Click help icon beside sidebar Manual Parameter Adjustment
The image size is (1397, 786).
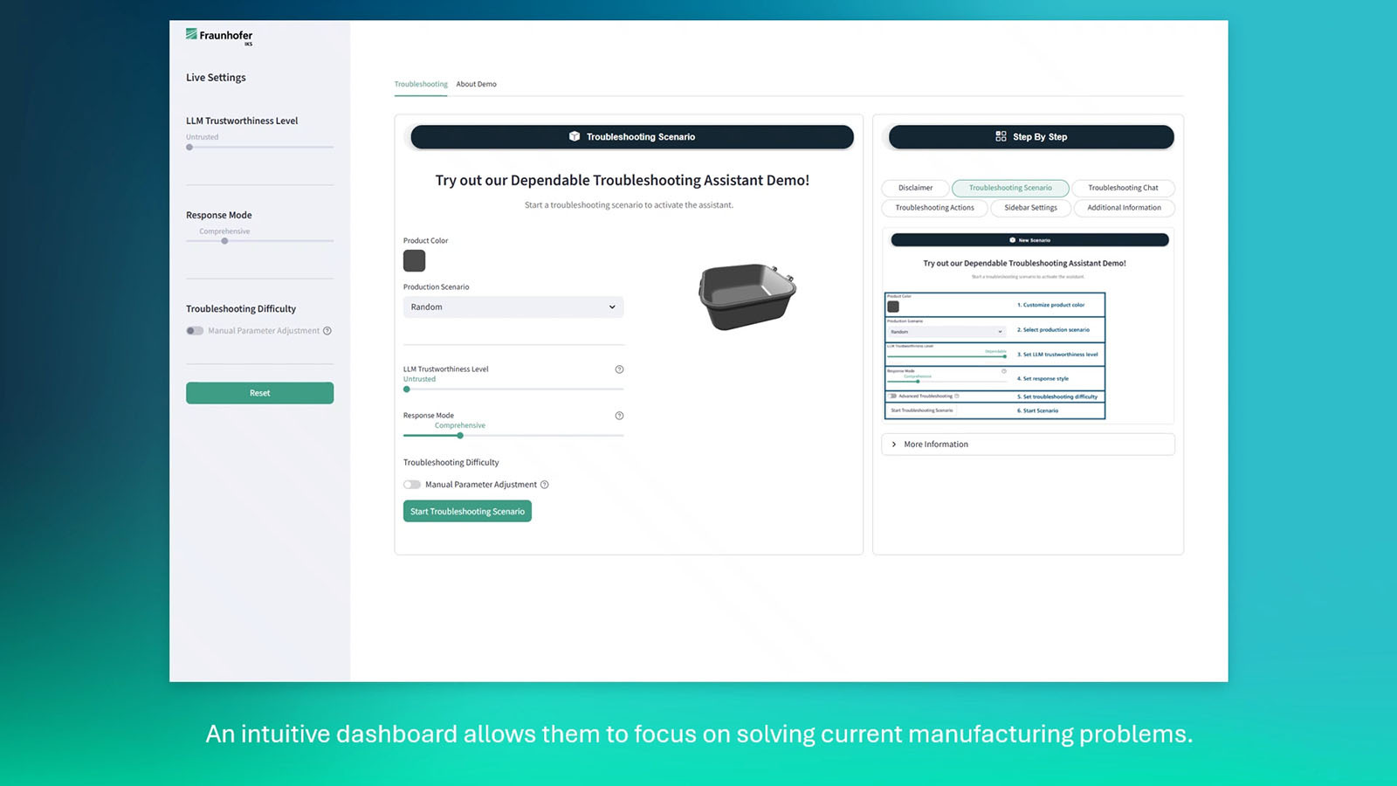327,331
